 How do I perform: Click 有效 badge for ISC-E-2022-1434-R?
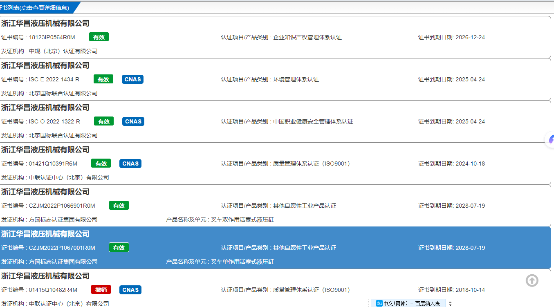[103, 79]
